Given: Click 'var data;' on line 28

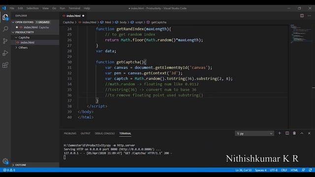Looking at the screenshot, I should pos(106,51).
